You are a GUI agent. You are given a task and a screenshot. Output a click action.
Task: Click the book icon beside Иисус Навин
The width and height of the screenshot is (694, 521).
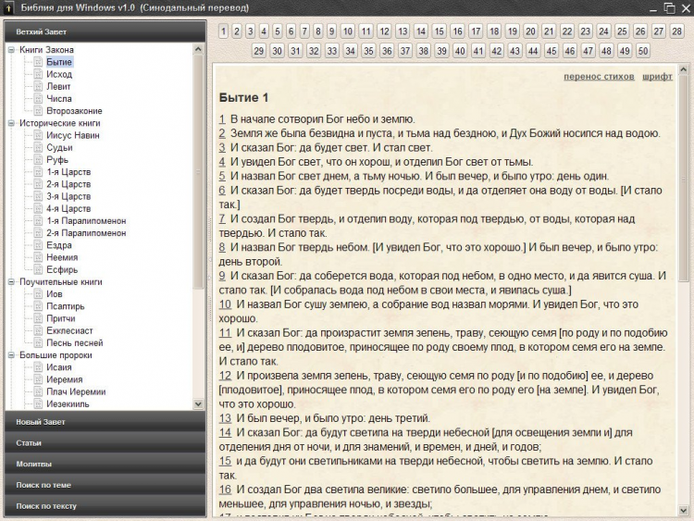39,135
